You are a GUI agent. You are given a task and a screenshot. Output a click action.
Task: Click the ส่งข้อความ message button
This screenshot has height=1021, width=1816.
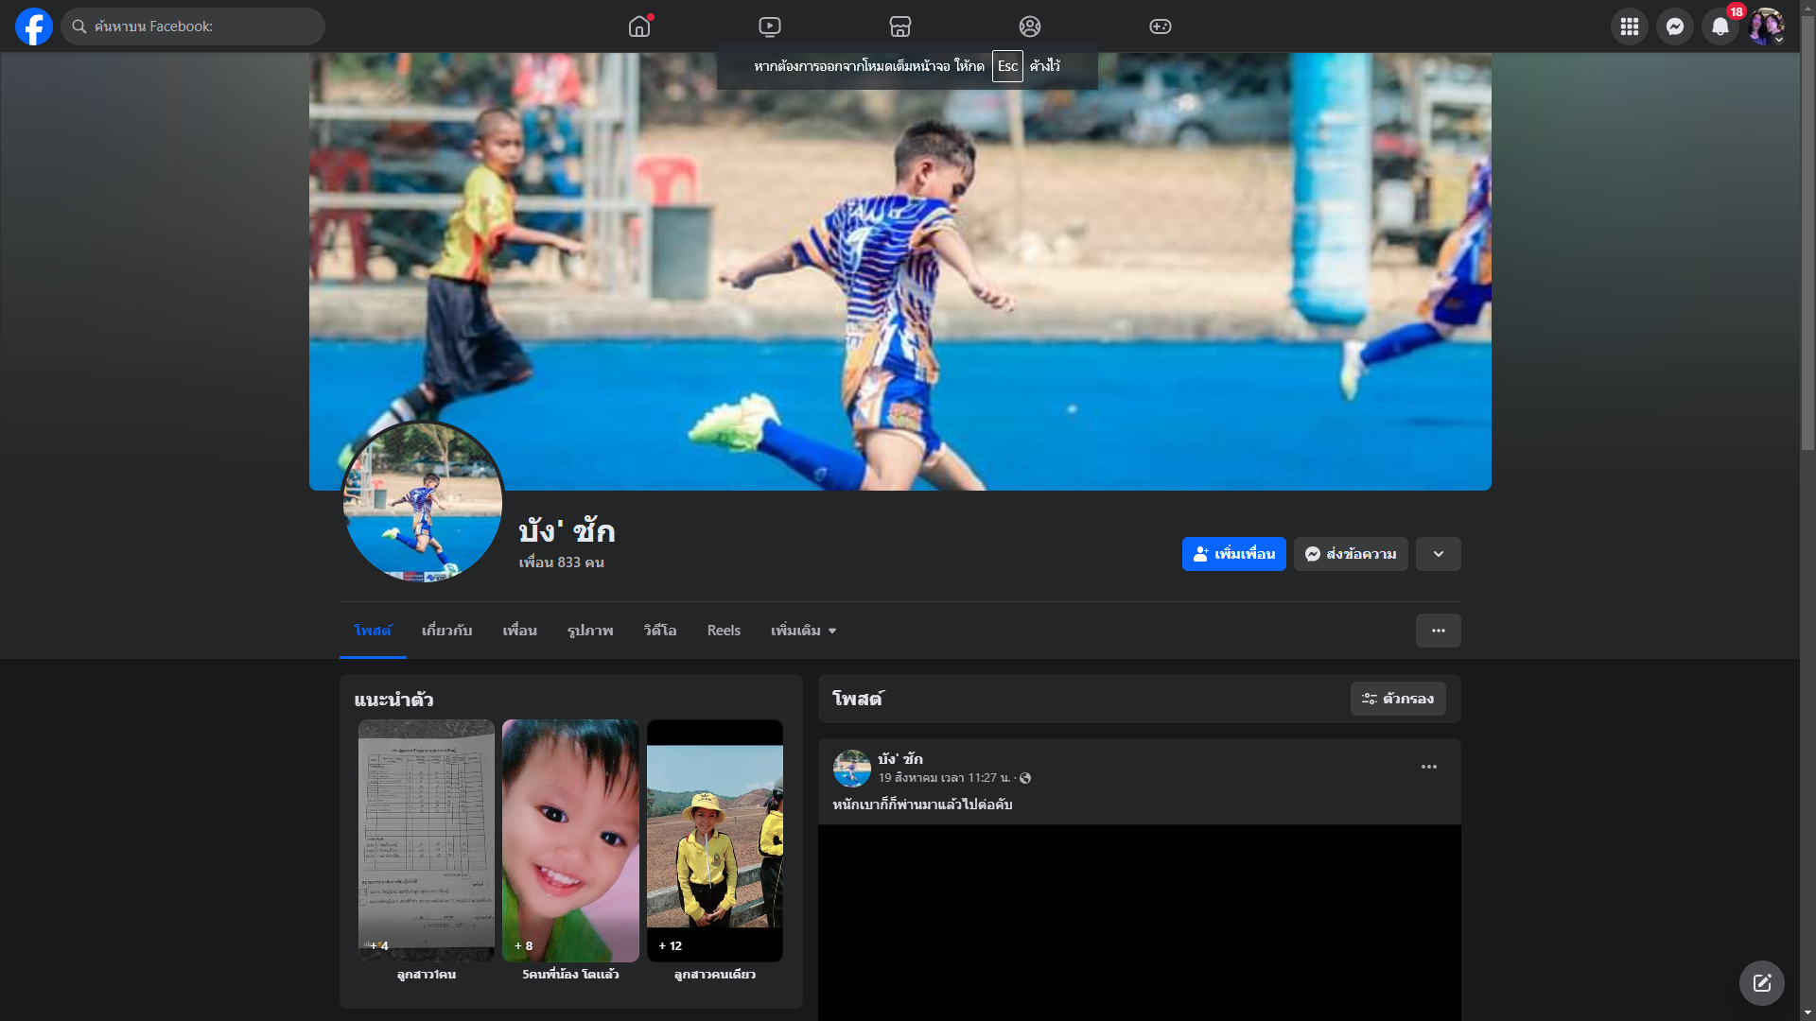pos(1351,554)
